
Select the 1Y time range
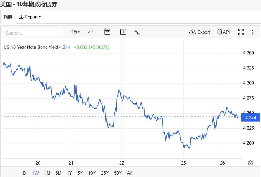point(69,173)
